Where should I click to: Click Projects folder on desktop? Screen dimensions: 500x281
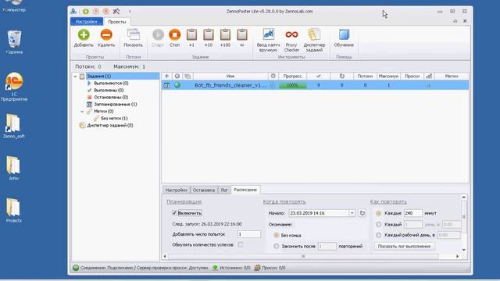tap(14, 210)
